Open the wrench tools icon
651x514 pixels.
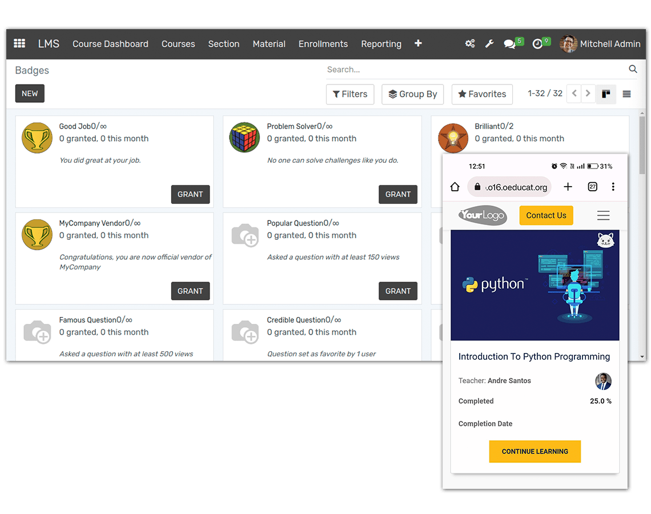[489, 43]
